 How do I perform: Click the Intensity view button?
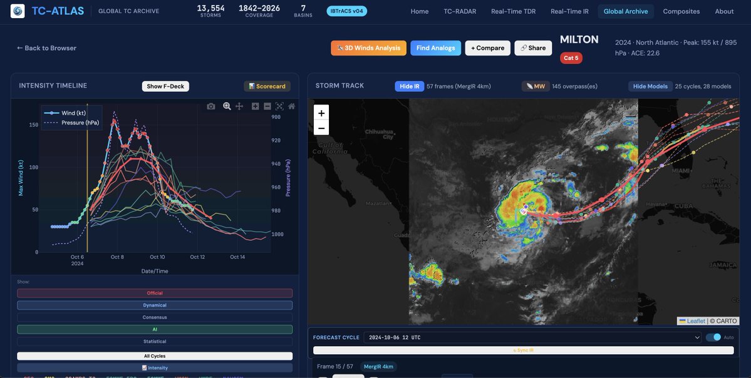click(x=155, y=368)
